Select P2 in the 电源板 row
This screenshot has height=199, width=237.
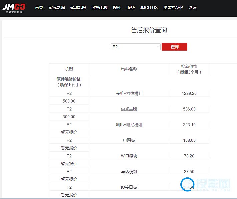click(x=69, y=140)
